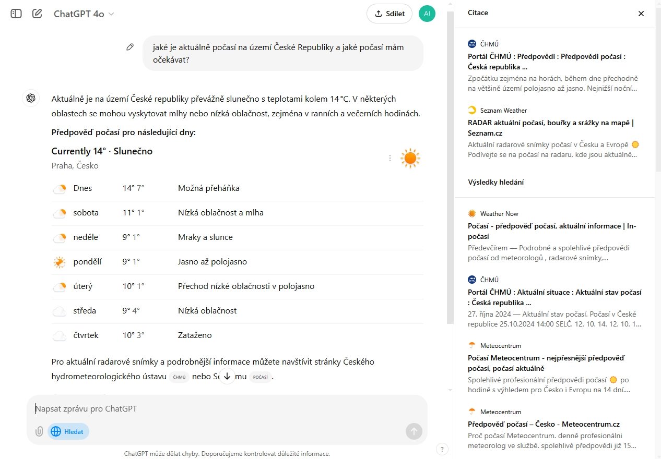Close the Citace panel

(641, 14)
